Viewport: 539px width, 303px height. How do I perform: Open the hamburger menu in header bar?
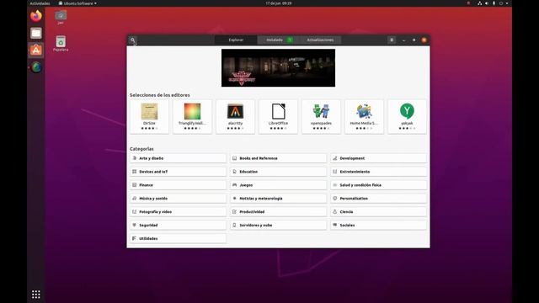pyautogui.click(x=392, y=40)
